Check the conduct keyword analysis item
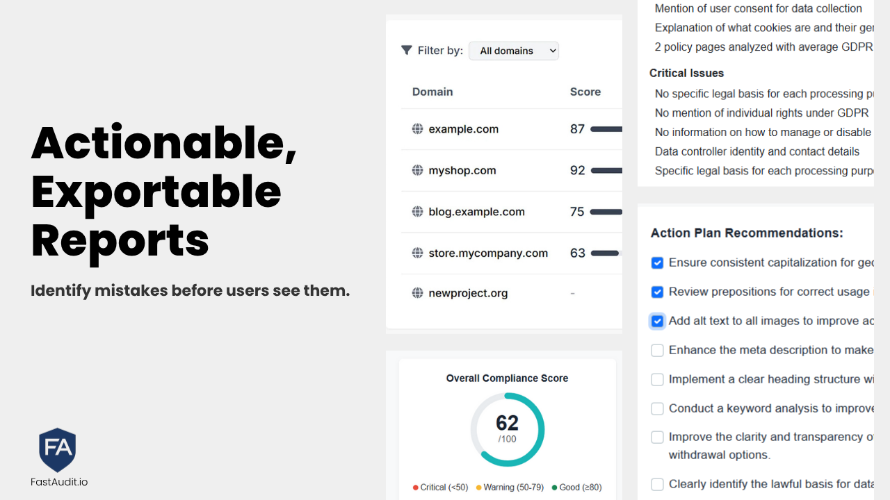The width and height of the screenshot is (890, 500). coord(657,408)
